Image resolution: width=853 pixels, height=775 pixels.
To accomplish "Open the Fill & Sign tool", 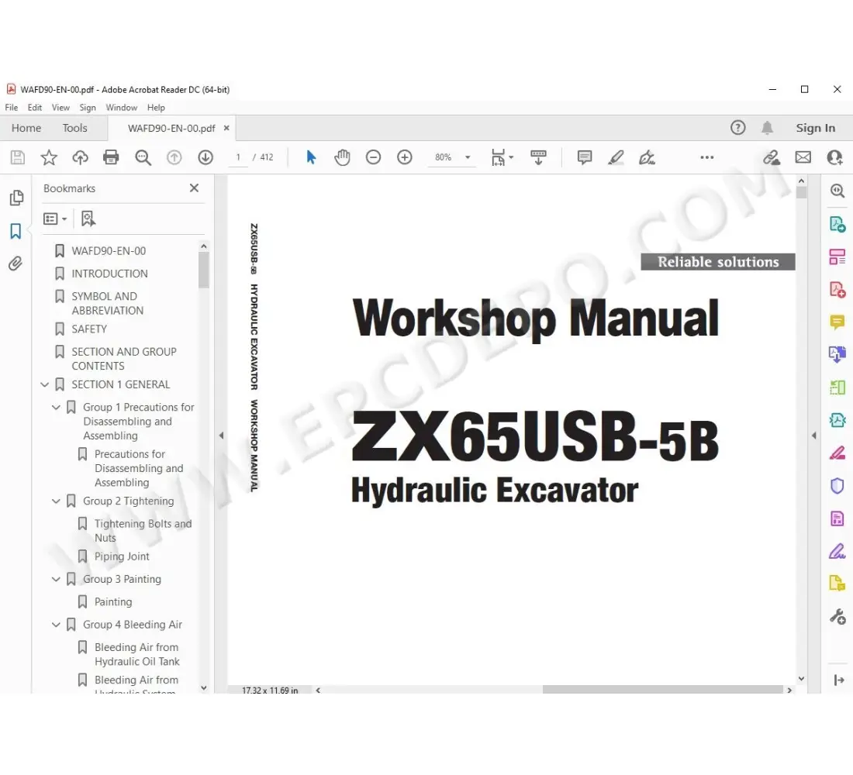I will (x=837, y=551).
